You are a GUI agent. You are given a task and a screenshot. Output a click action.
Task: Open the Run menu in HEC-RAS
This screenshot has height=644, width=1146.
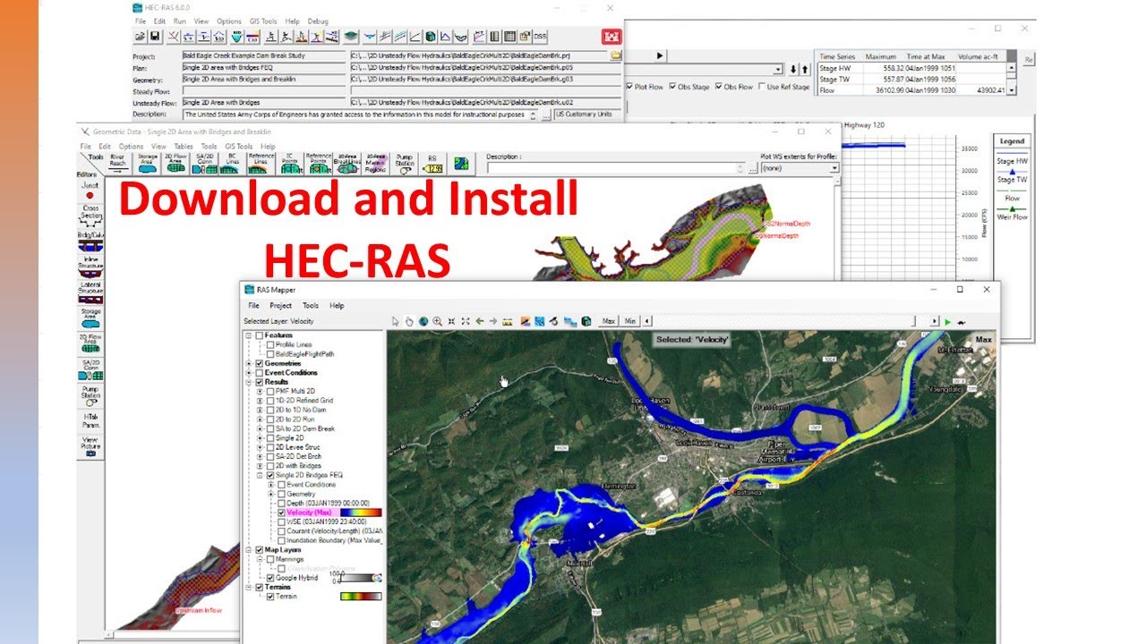[180, 21]
